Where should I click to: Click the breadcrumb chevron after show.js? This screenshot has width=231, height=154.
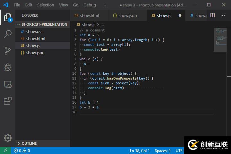(x=98, y=24)
